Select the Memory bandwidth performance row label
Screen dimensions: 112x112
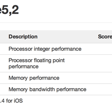pos(47,89)
